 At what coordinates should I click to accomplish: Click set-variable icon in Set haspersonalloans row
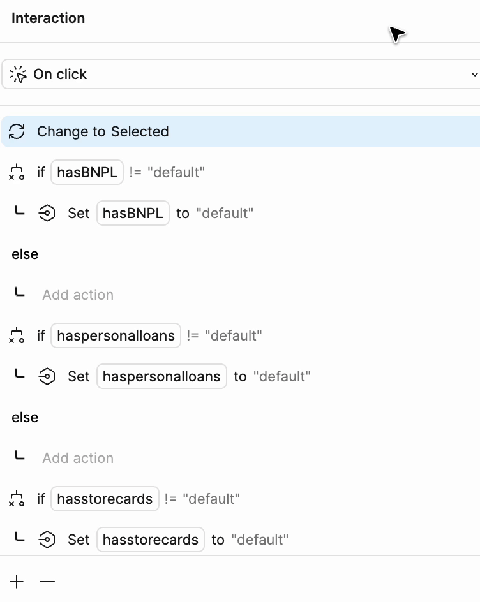[47, 376]
